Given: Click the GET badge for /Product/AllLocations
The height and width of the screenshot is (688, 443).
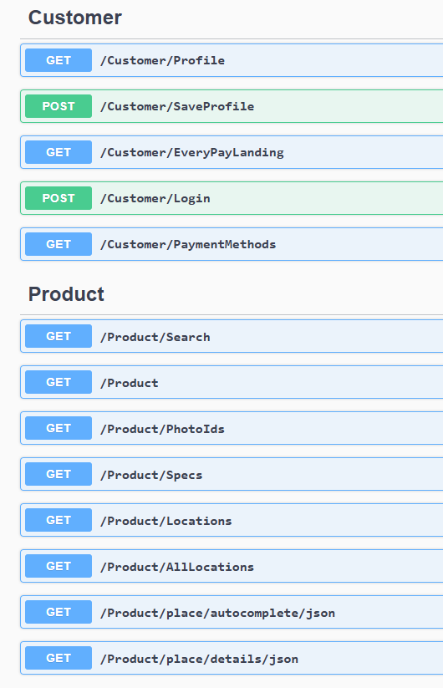Looking at the screenshot, I should pyautogui.click(x=59, y=566).
